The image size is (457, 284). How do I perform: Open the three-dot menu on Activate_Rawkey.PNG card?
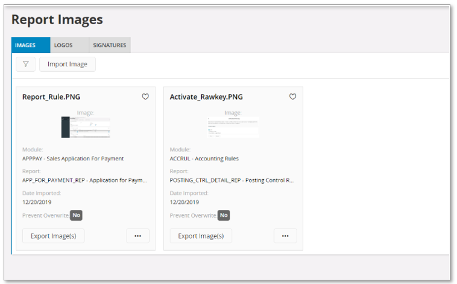click(285, 236)
